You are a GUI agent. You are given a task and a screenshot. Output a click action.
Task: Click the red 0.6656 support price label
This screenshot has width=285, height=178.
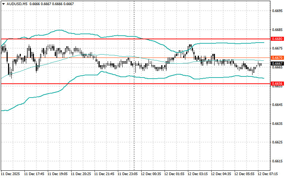[277, 84]
